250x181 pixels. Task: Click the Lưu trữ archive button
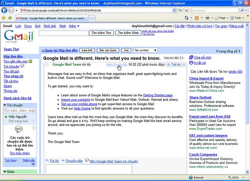pos(87,50)
